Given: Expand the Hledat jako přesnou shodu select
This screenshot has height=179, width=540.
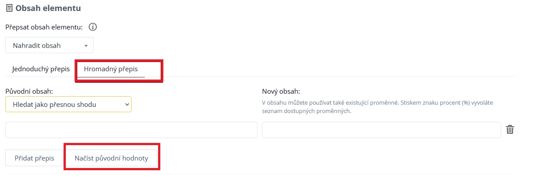Looking at the screenshot, I should coord(68,104).
